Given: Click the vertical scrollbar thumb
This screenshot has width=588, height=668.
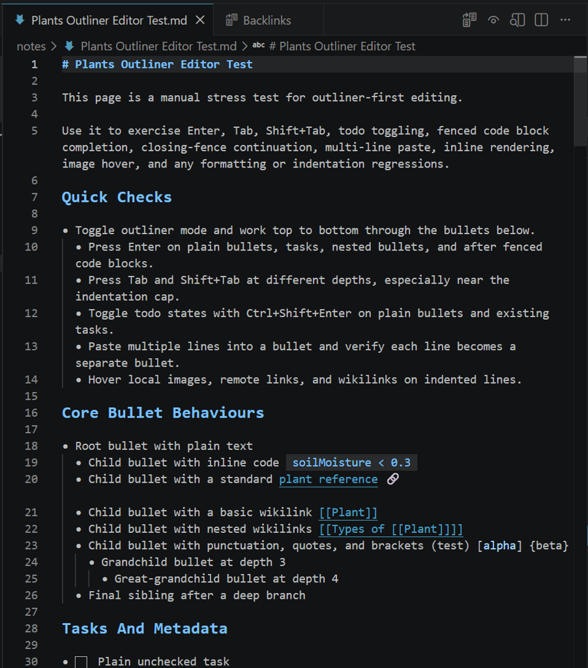Looking at the screenshot, I should coord(580,98).
